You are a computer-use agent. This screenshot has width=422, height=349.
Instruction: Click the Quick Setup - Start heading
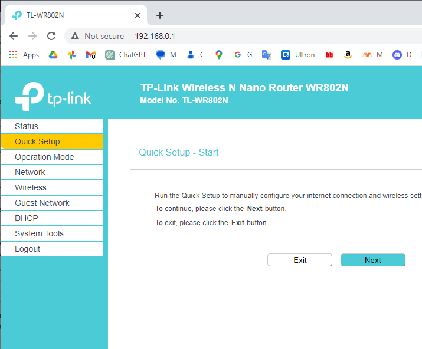(x=179, y=152)
